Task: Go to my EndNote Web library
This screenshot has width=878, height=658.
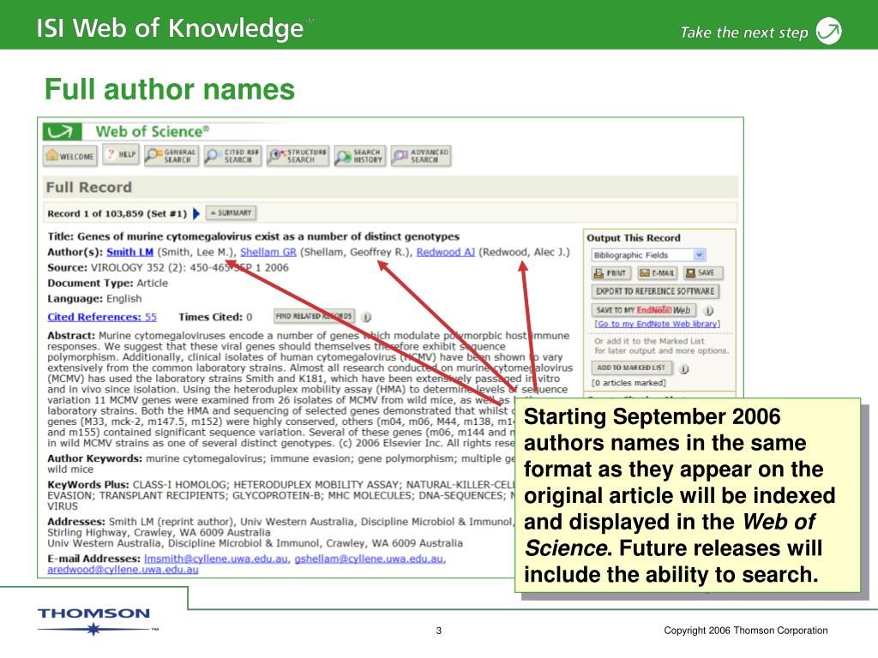Action: point(657,324)
